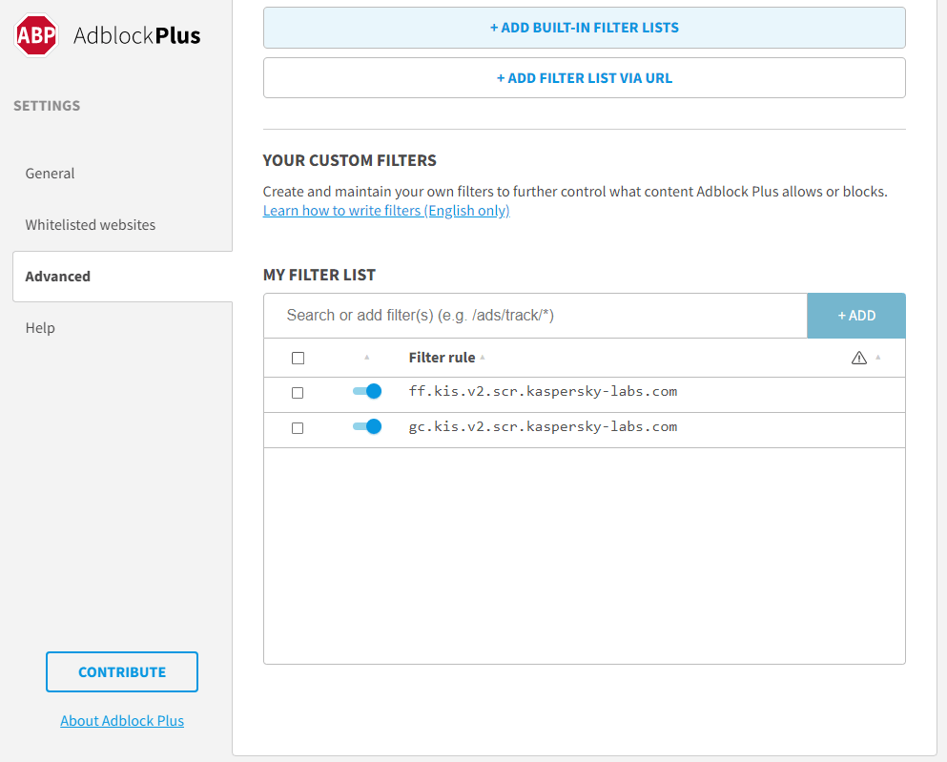Sort by Filter rule column arrow
947x762 pixels.
[x=483, y=358]
